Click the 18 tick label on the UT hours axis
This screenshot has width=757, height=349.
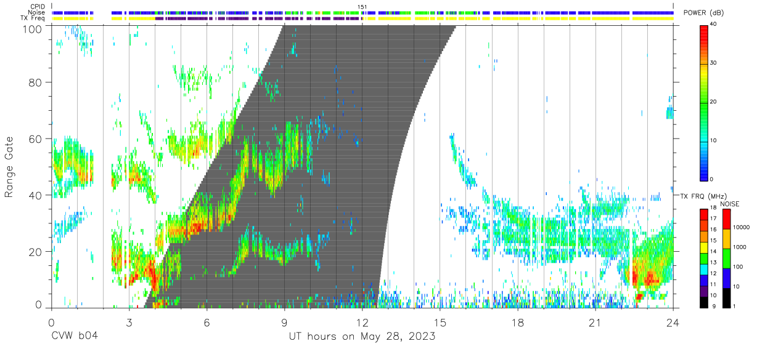[x=517, y=323]
